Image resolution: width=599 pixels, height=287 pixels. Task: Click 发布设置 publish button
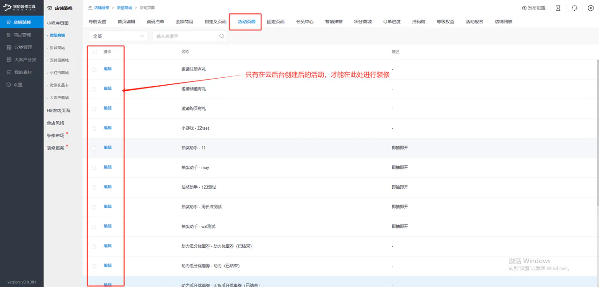click(533, 8)
